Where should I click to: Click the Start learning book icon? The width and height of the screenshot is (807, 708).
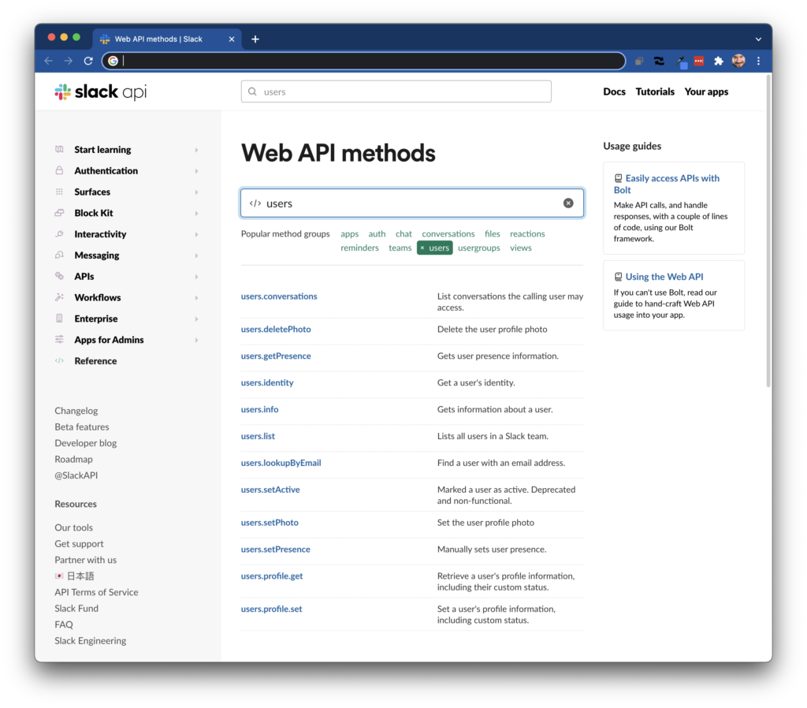[59, 149]
